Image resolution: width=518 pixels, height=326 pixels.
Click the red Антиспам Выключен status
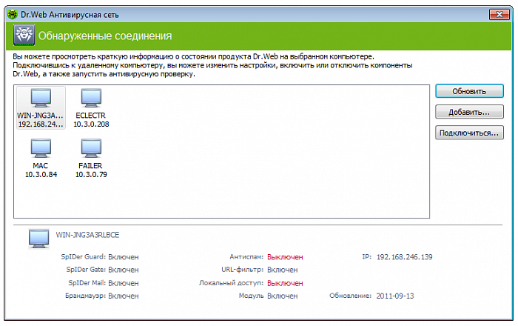(x=285, y=257)
